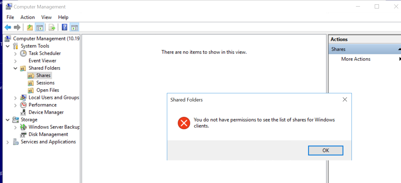This screenshot has width=401, height=183.
Task: Toggle the Show/Hide Action Pane icon
Action: pos(74,27)
